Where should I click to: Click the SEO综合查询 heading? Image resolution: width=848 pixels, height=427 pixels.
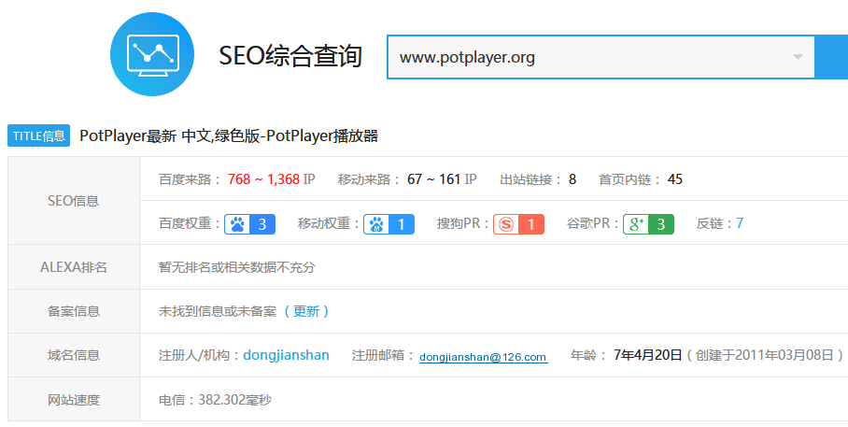tap(290, 56)
